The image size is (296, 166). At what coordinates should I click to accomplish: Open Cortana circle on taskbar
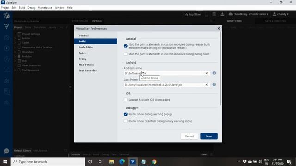click(90, 162)
